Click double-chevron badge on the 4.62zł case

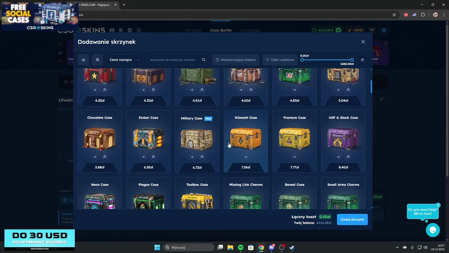point(251,90)
